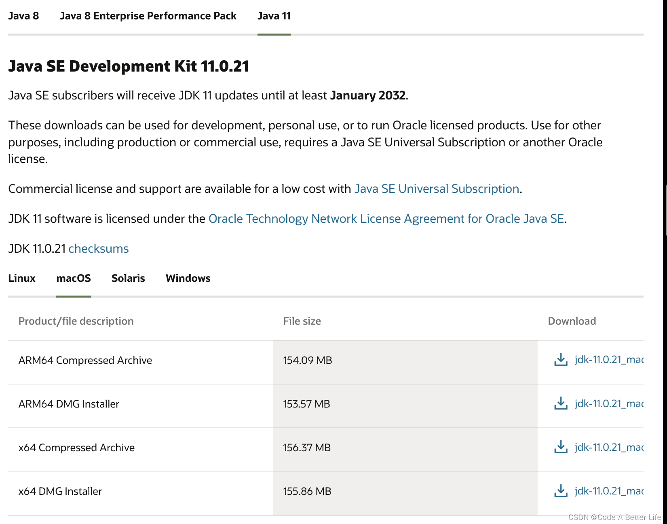The width and height of the screenshot is (667, 524).
Task: Click the 'ARM64 DMG Installer' description cell
Action: point(140,406)
